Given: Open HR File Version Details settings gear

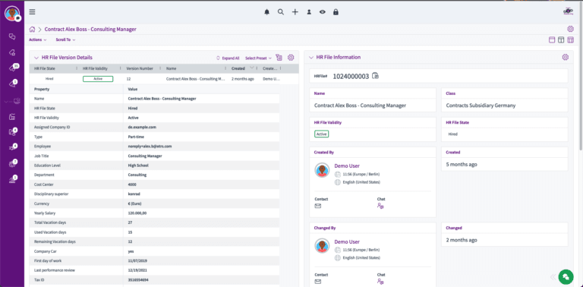Looking at the screenshot, I should tap(291, 58).
